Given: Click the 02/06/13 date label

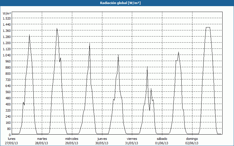Looking at the screenshot, I should 192,143.
